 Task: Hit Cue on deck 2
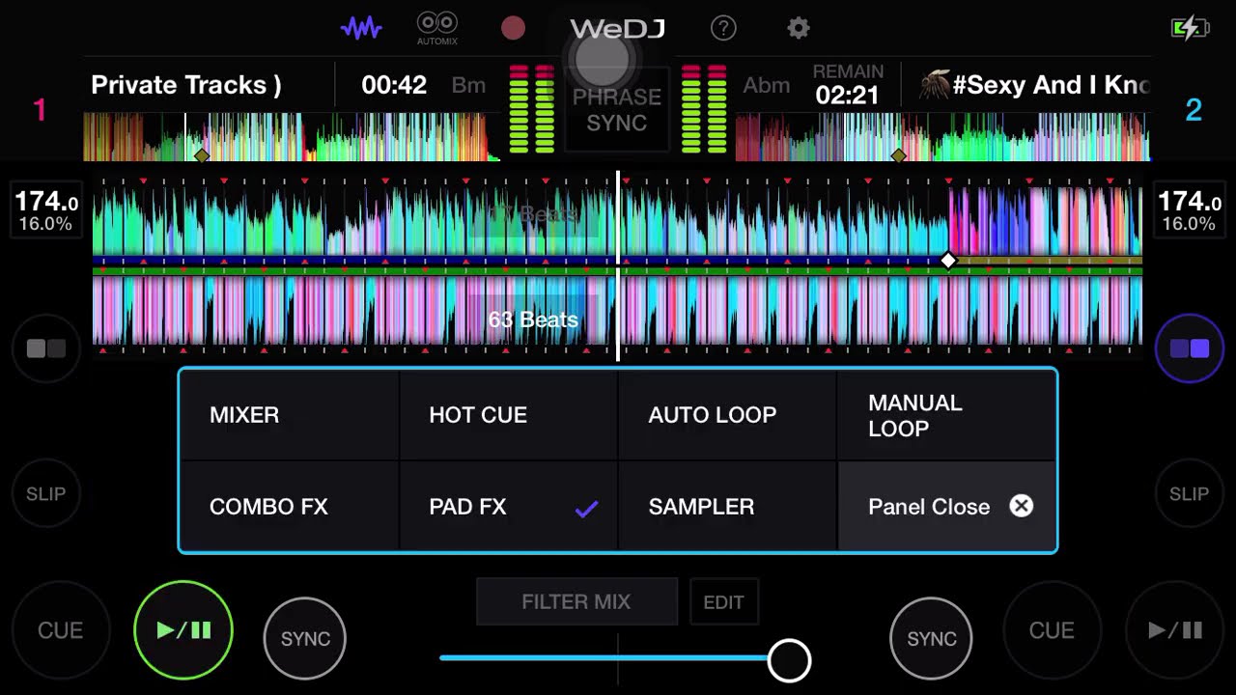1052,630
